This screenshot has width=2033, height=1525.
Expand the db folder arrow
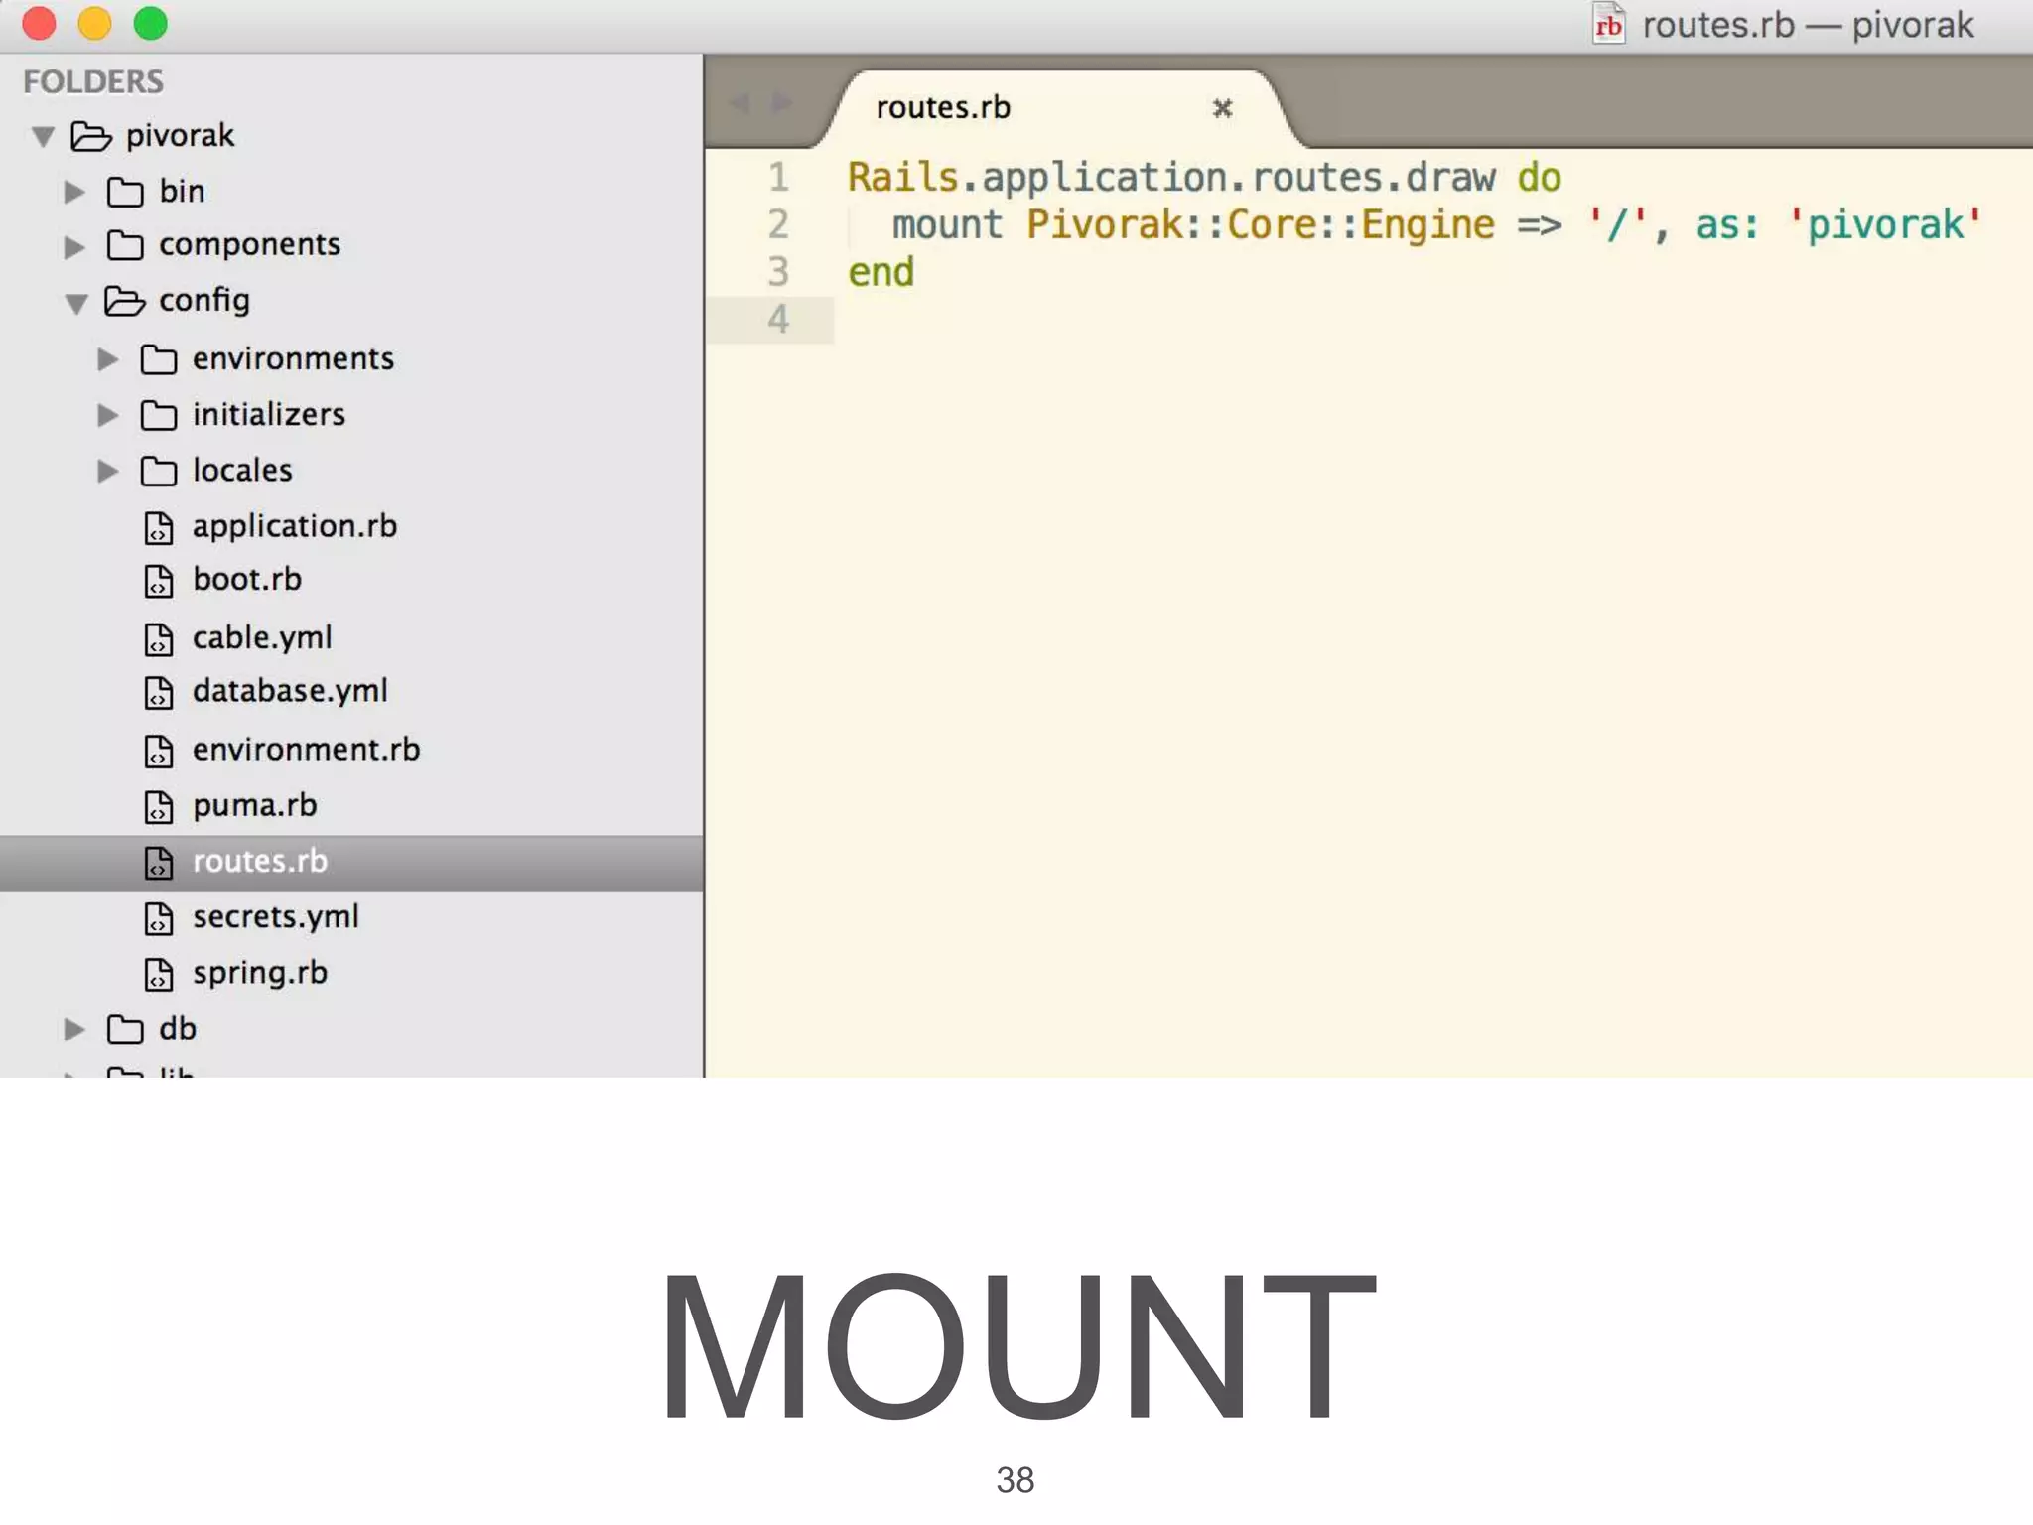point(74,1029)
